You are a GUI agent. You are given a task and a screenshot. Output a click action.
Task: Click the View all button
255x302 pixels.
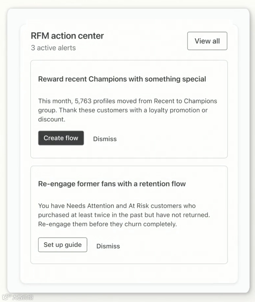click(x=207, y=41)
